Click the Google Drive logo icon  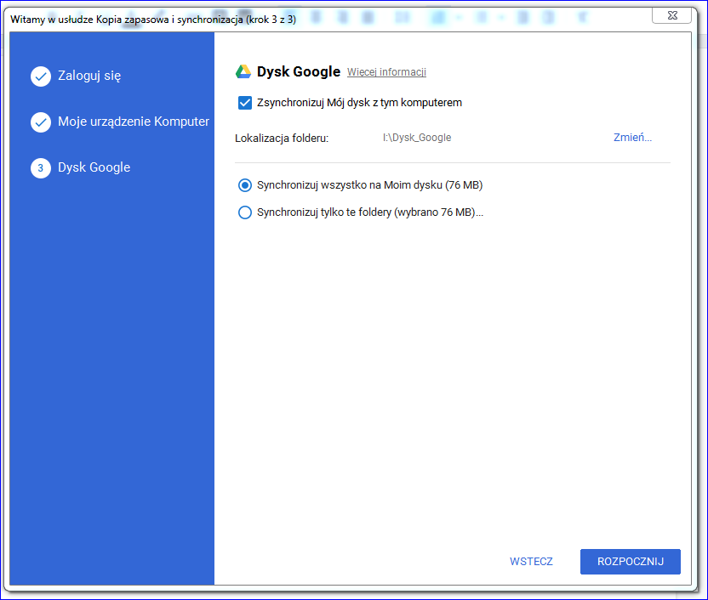tap(243, 72)
